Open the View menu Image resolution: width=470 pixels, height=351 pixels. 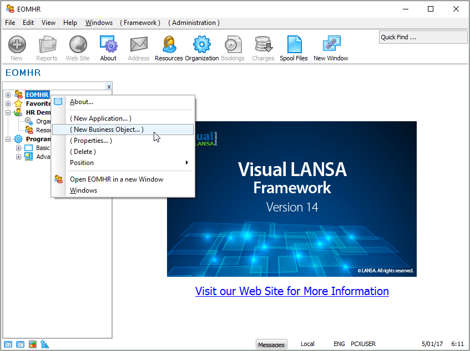[x=48, y=23]
